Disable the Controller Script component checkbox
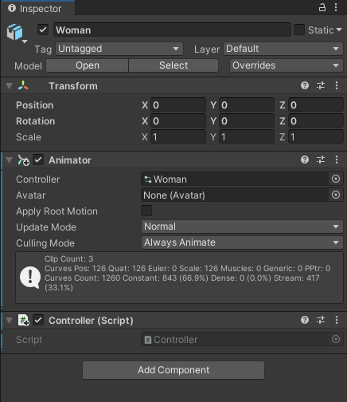The width and height of the screenshot is (347, 402). click(38, 320)
